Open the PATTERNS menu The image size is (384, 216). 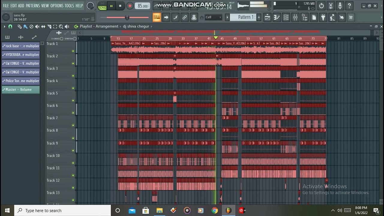point(33,6)
